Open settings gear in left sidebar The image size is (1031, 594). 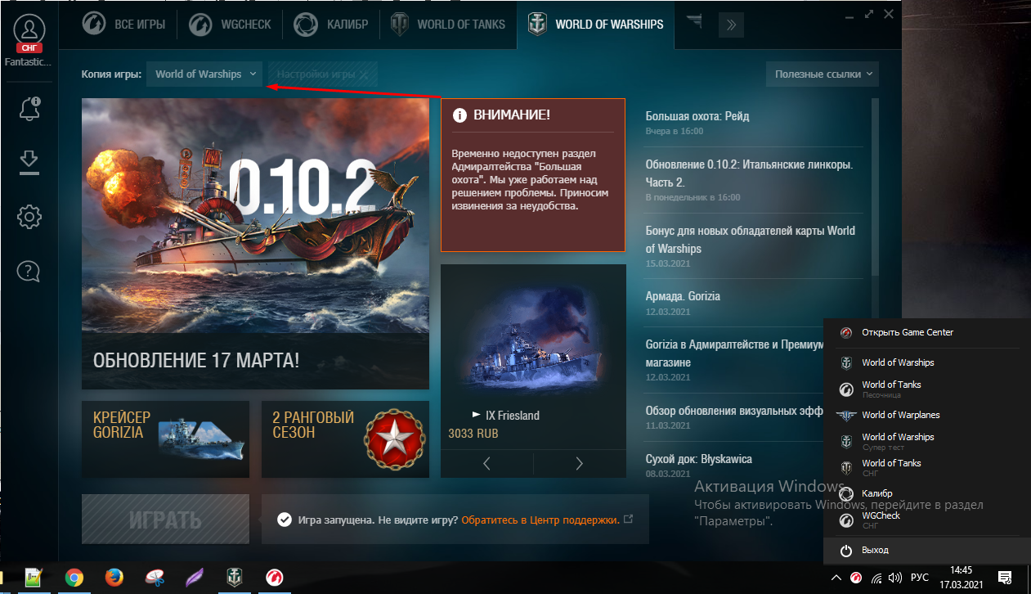pos(29,217)
